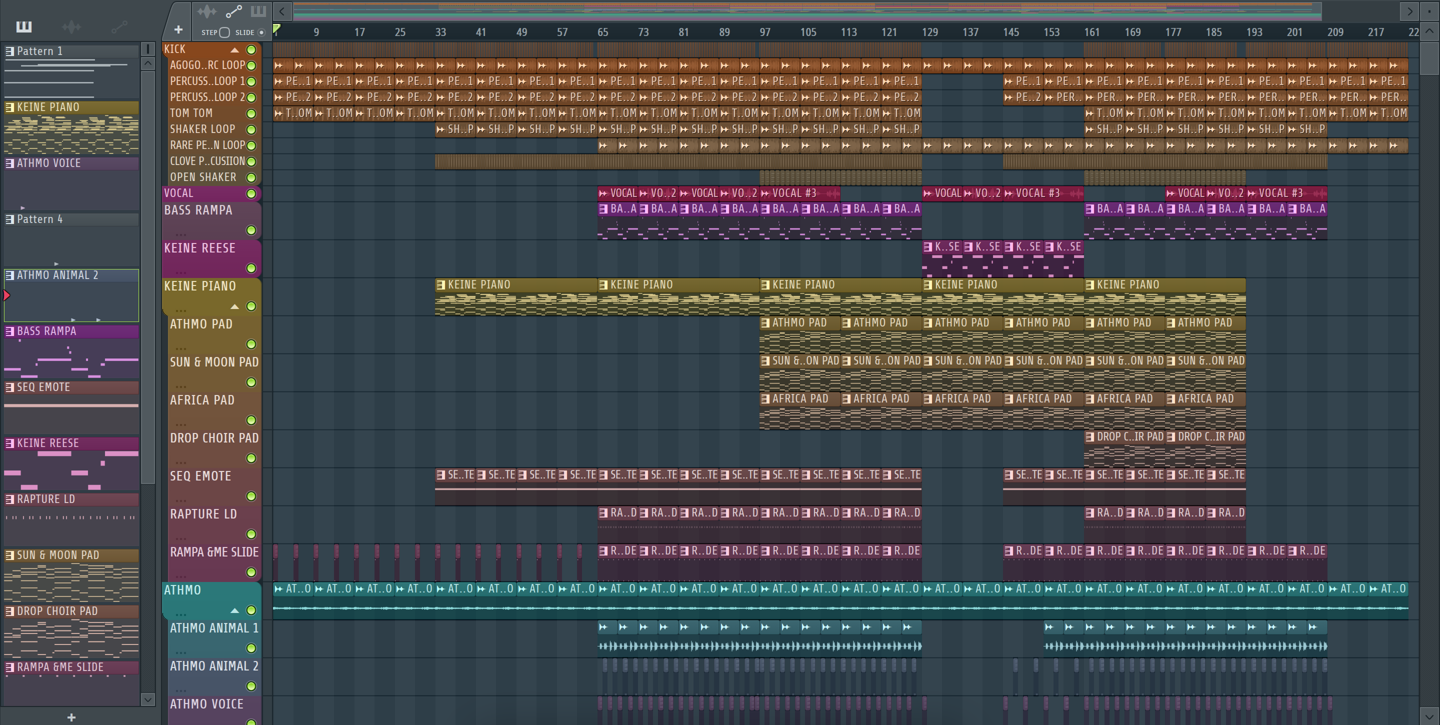Click the plus button above track headers
The height and width of the screenshot is (725, 1440).
178,29
